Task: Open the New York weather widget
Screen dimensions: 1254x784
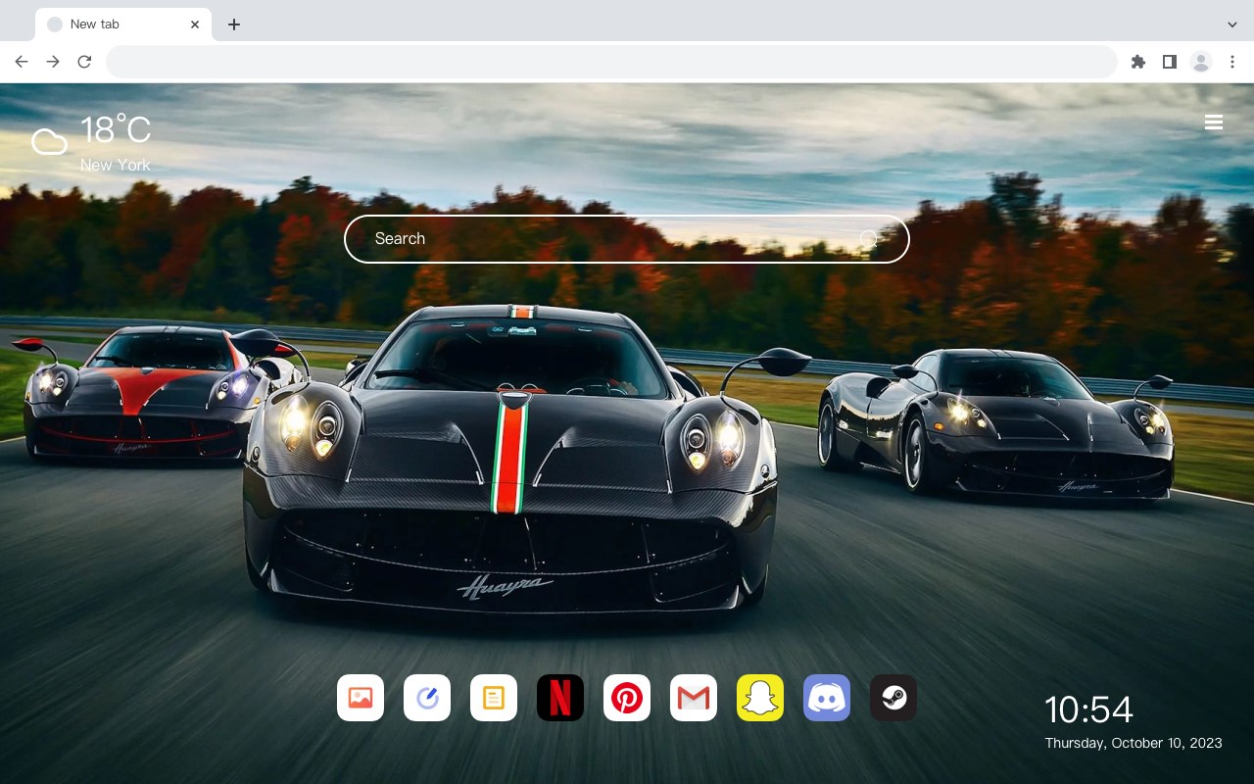Action: click(x=91, y=143)
